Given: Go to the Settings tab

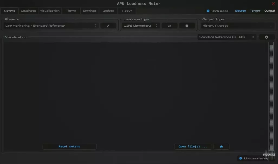Looking at the screenshot, I should (90, 11).
